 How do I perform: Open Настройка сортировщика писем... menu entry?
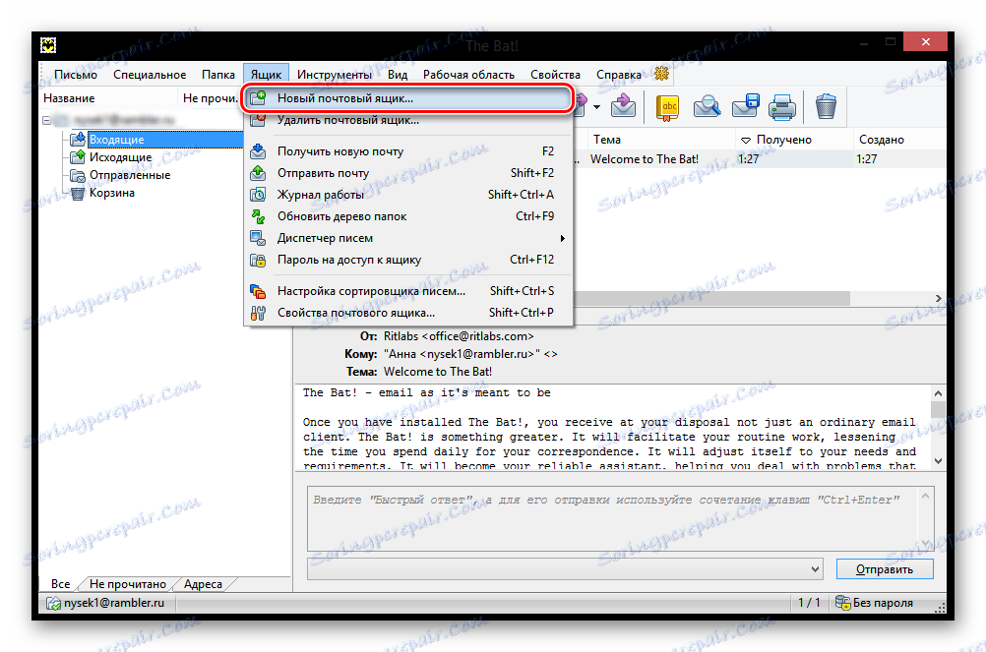[x=408, y=291]
